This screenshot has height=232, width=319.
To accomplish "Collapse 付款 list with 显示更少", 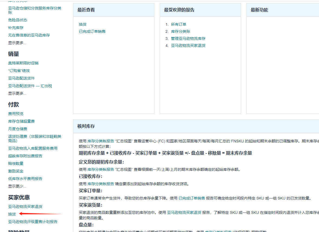I will (17, 186).
